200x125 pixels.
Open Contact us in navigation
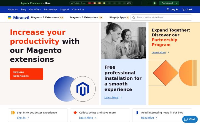[x=78, y=9]
